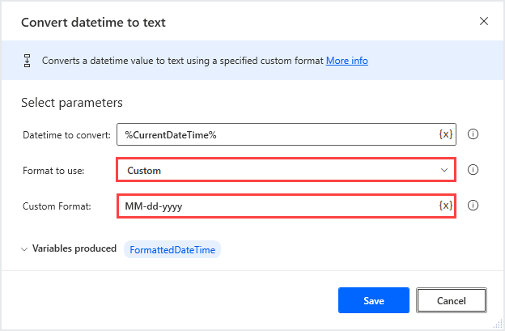
Task: Select the FormattedDateTime variable chip
Action: click(x=172, y=250)
